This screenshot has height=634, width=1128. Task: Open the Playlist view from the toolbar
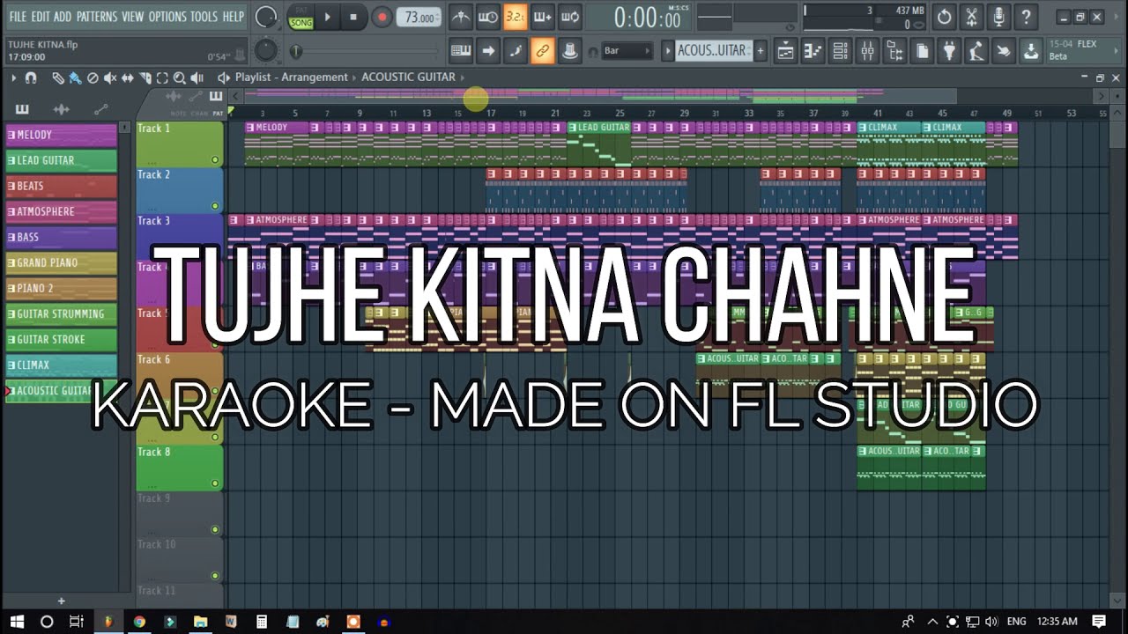click(x=785, y=51)
